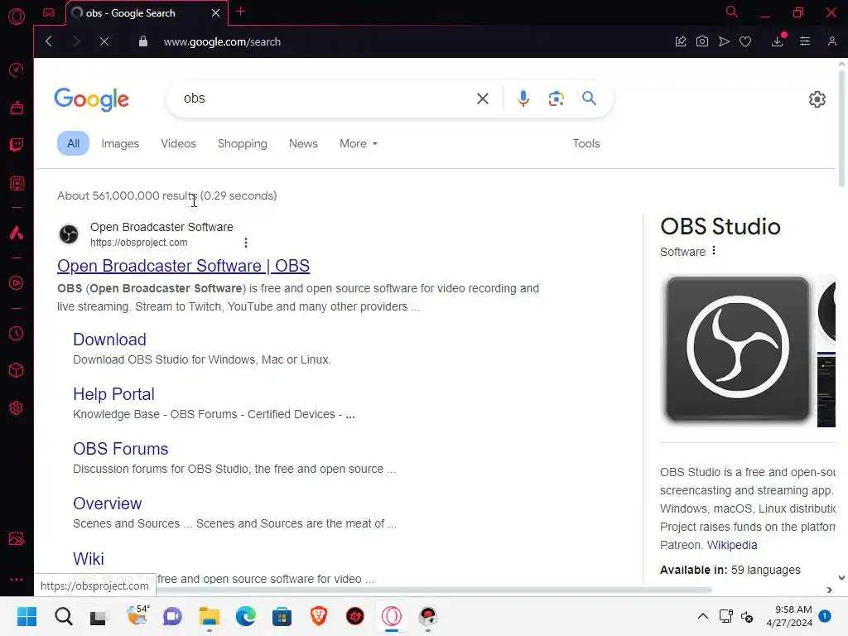Expand the More search filters dropdown
Viewport: 848px width, 636px height.
(359, 144)
